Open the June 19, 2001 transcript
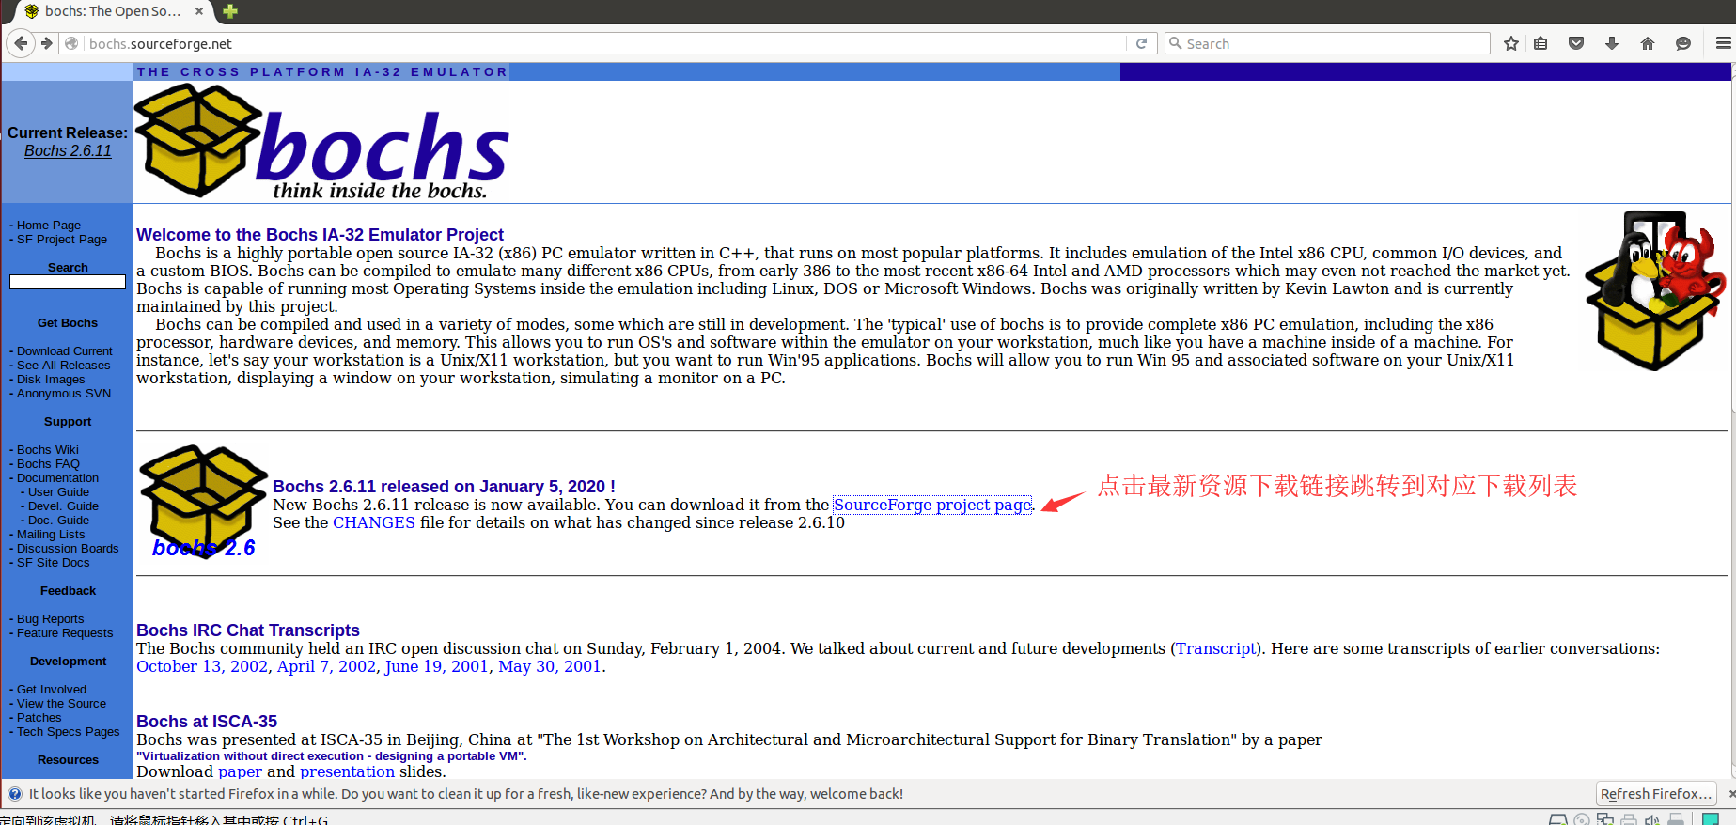1736x825 pixels. [436, 666]
